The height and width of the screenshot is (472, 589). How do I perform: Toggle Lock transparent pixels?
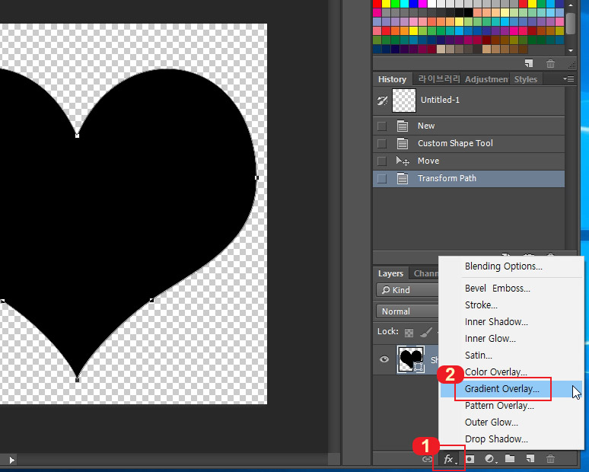(409, 333)
